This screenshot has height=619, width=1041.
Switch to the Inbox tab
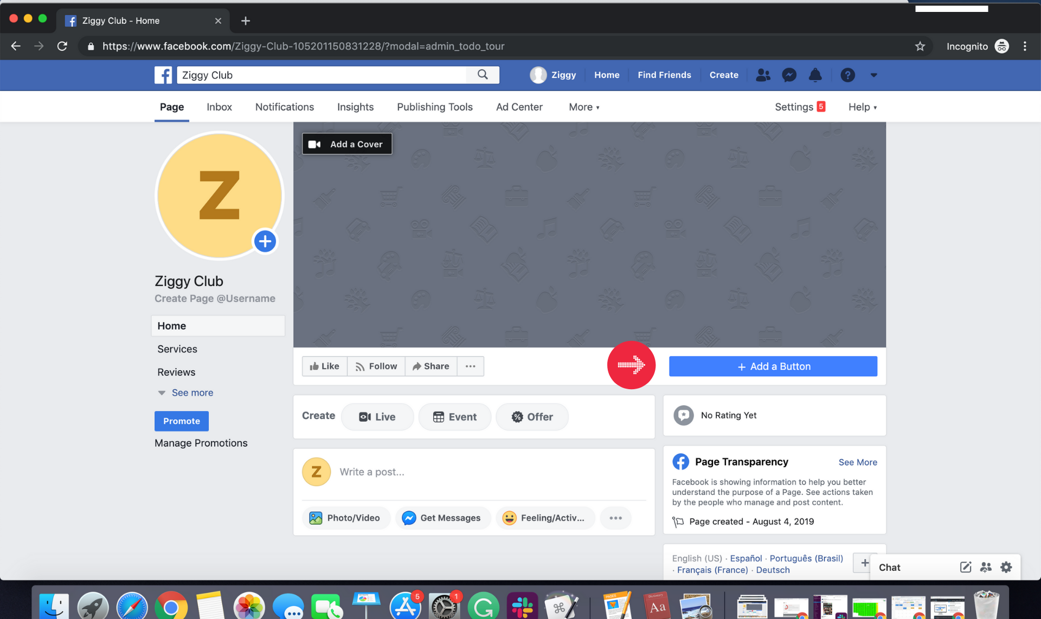click(x=219, y=107)
